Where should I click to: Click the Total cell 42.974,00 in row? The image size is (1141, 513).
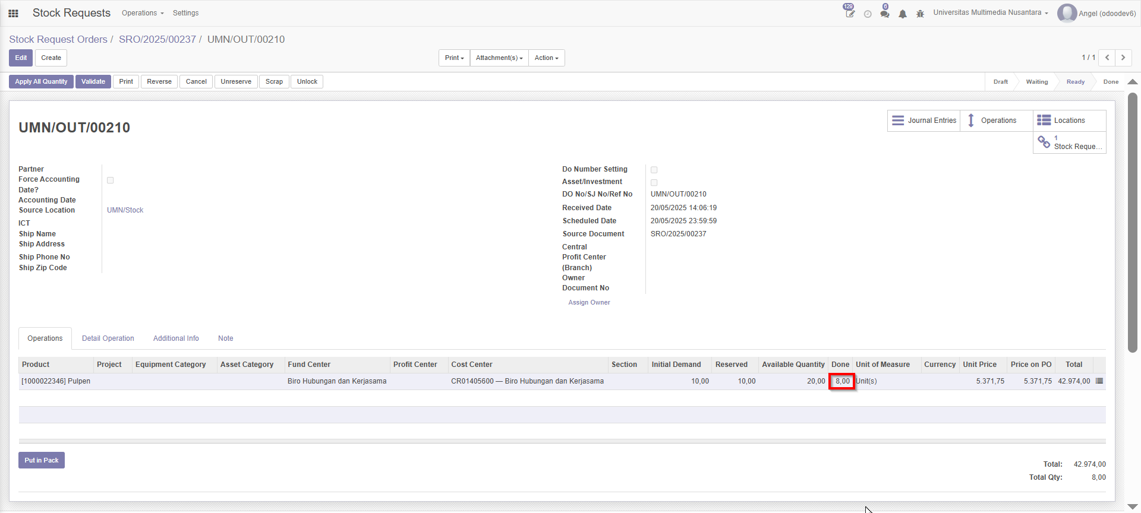pos(1074,381)
